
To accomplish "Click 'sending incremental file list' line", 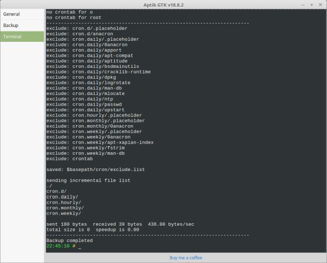I will (88, 180).
